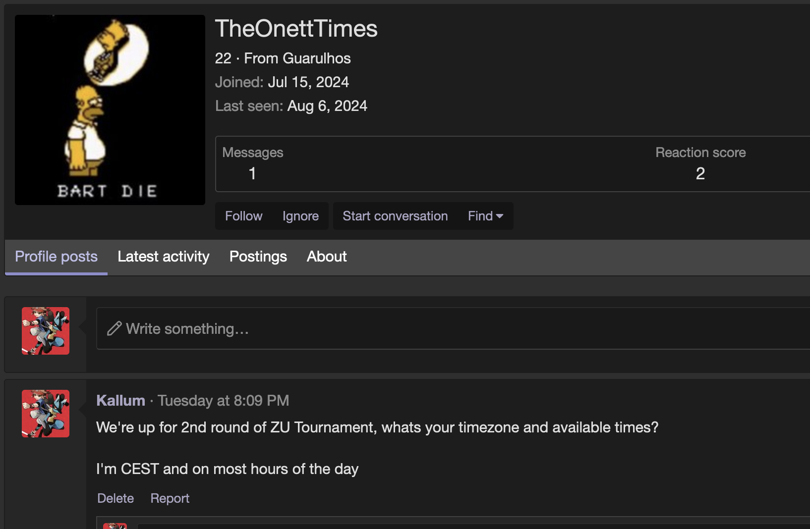Open the Tuesday at 8:09 PM timestamp

[223, 400]
